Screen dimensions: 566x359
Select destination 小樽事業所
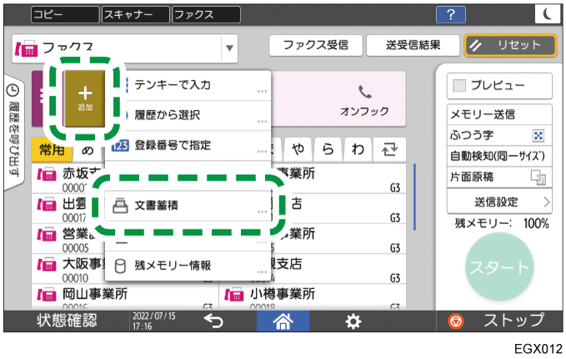pyautogui.click(x=313, y=298)
